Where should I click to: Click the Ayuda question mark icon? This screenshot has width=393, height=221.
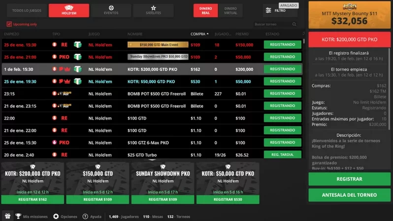85,216
